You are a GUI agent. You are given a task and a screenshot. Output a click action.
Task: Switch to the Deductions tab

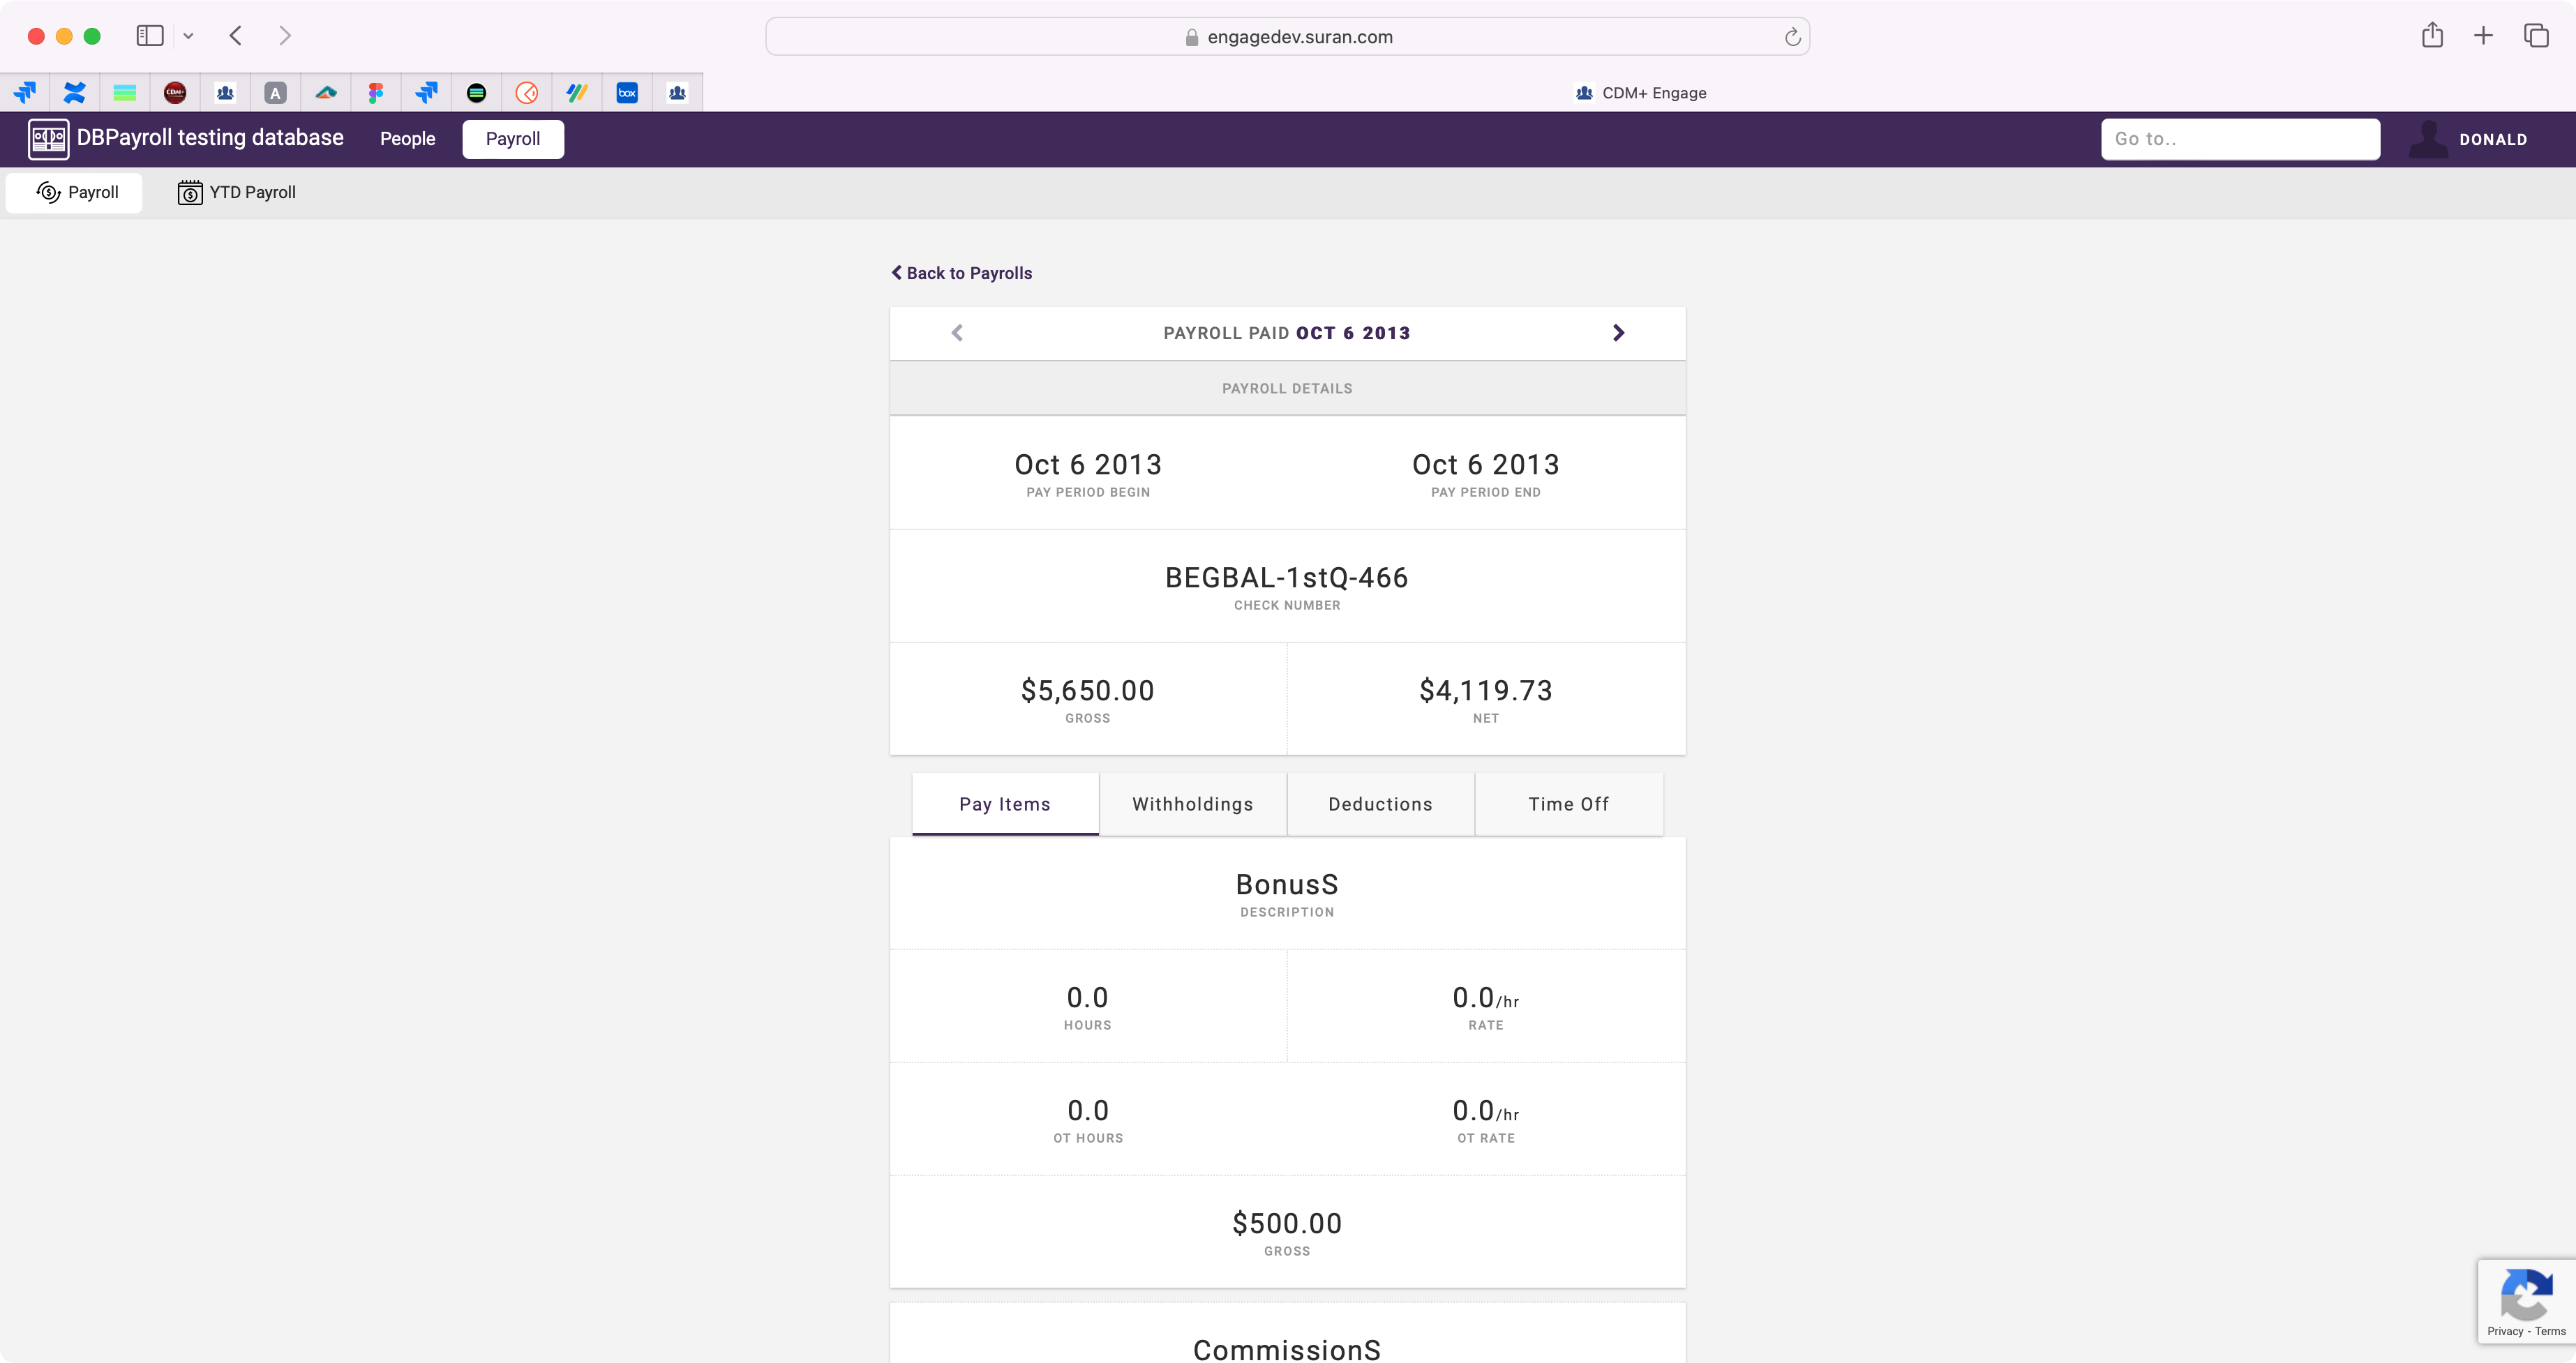coord(1380,804)
